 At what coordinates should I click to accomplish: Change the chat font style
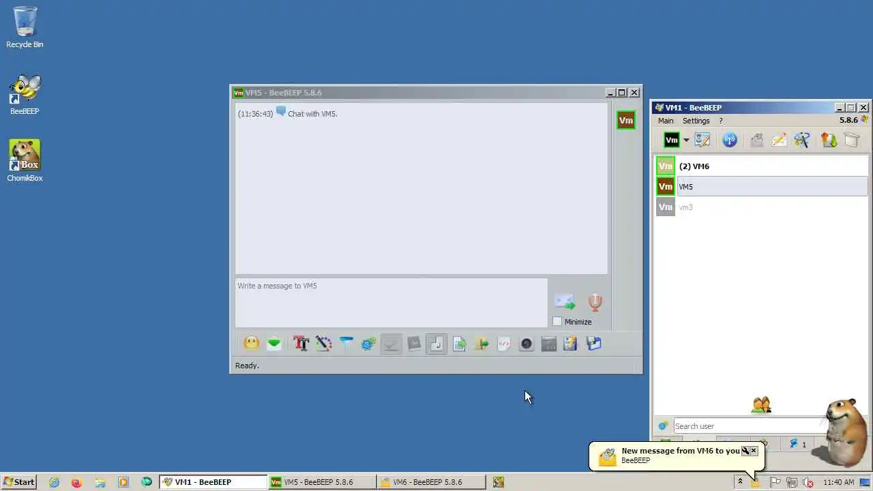(301, 344)
